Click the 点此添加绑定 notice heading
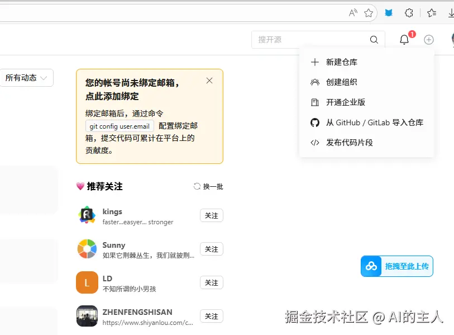This screenshot has width=454, height=335. tap(112, 96)
